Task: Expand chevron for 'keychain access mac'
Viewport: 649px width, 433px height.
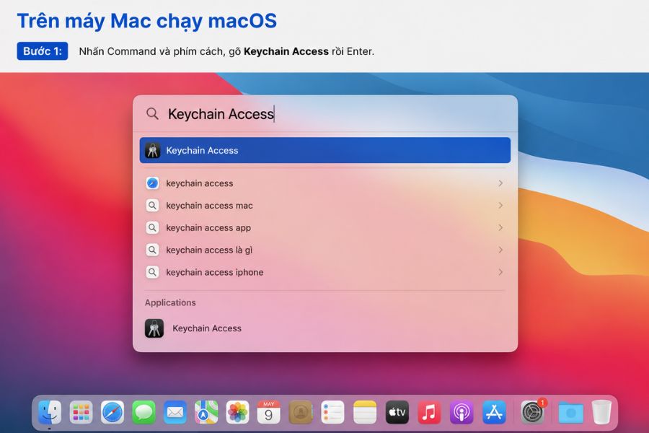Action: pos(500,206)
